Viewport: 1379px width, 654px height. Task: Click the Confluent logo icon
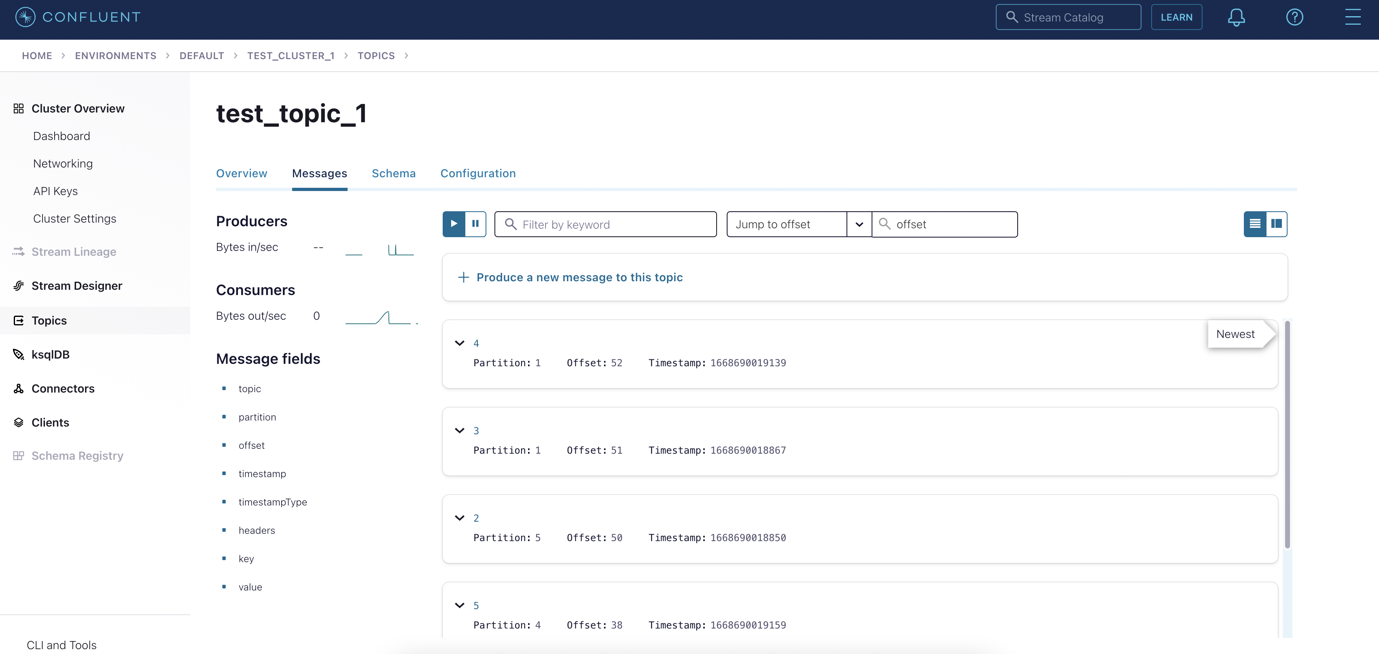[25, 17]
